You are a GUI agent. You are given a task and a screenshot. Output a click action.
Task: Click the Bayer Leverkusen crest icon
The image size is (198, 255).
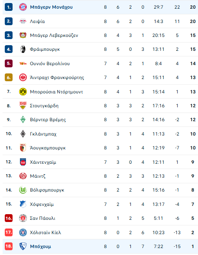(23, 35)
